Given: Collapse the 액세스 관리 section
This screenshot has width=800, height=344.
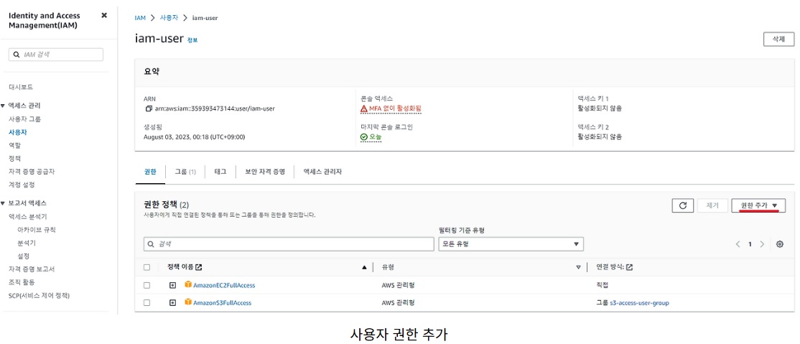Looking at the screenshot, I should pyautogui.click(x=3, y=106).
